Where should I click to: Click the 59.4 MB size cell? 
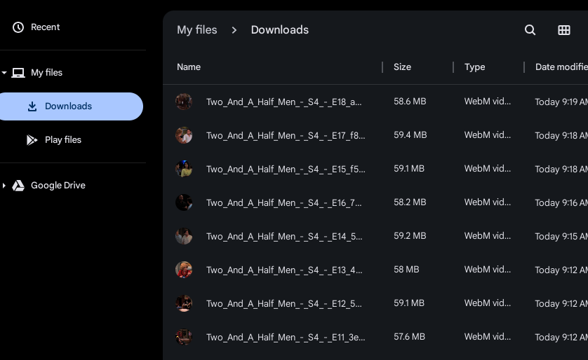point(410,135)
